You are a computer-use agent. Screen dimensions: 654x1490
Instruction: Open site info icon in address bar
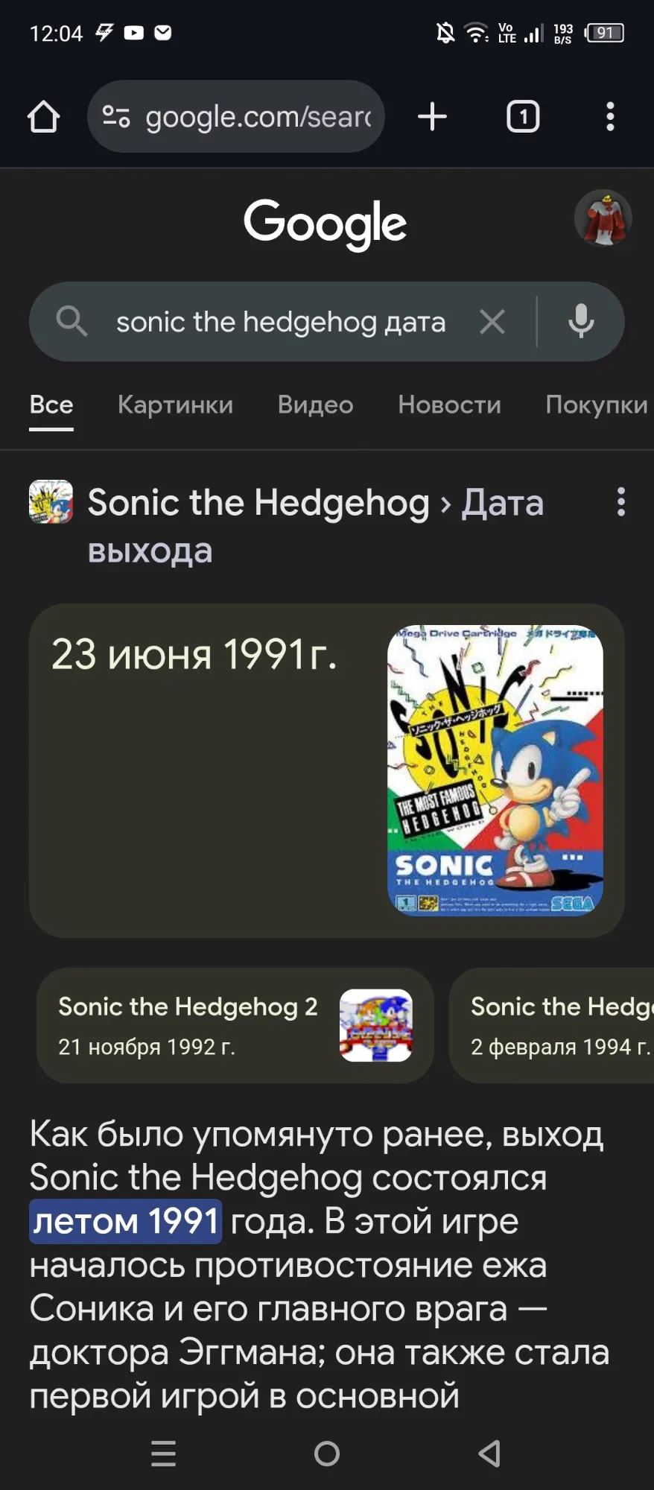coord(116,117)
